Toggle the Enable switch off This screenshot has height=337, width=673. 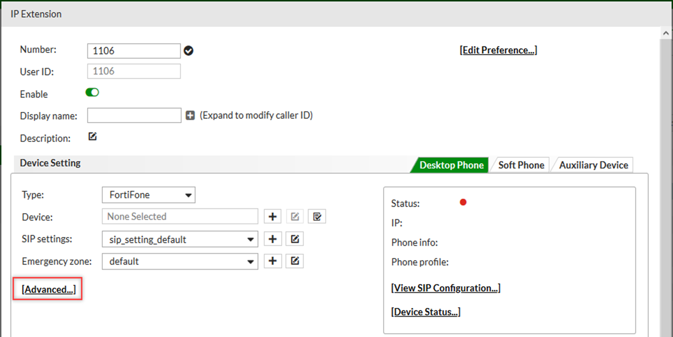[x=92, y=93]
